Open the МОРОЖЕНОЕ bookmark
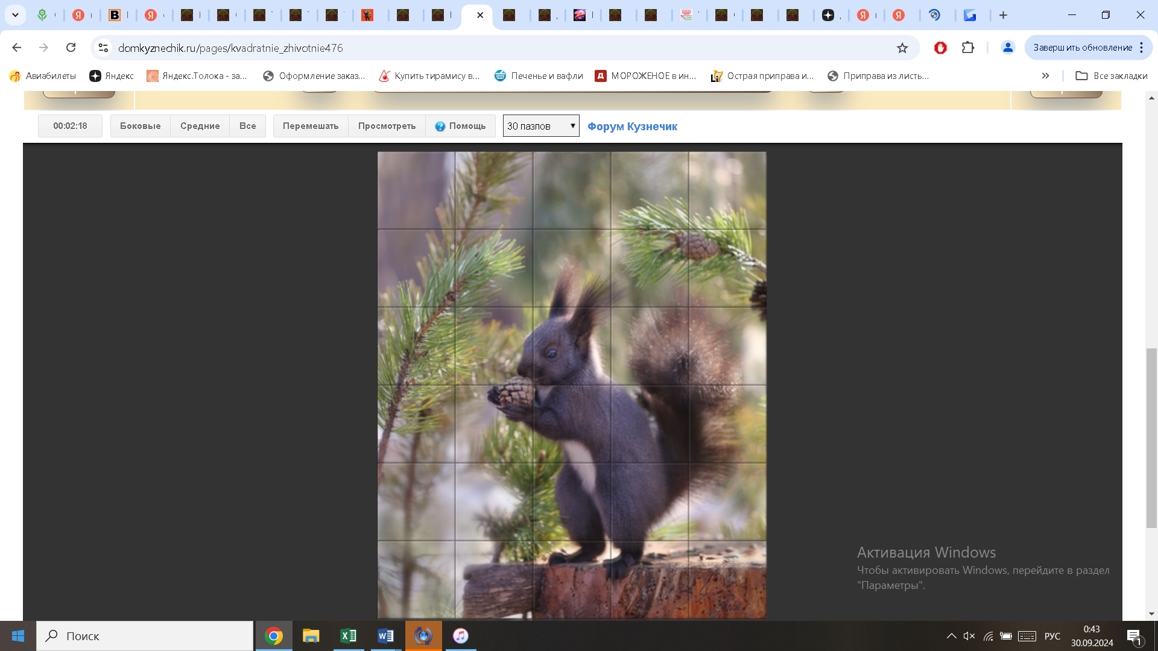Screen dimensions: 1158x651 click(646, 76)
